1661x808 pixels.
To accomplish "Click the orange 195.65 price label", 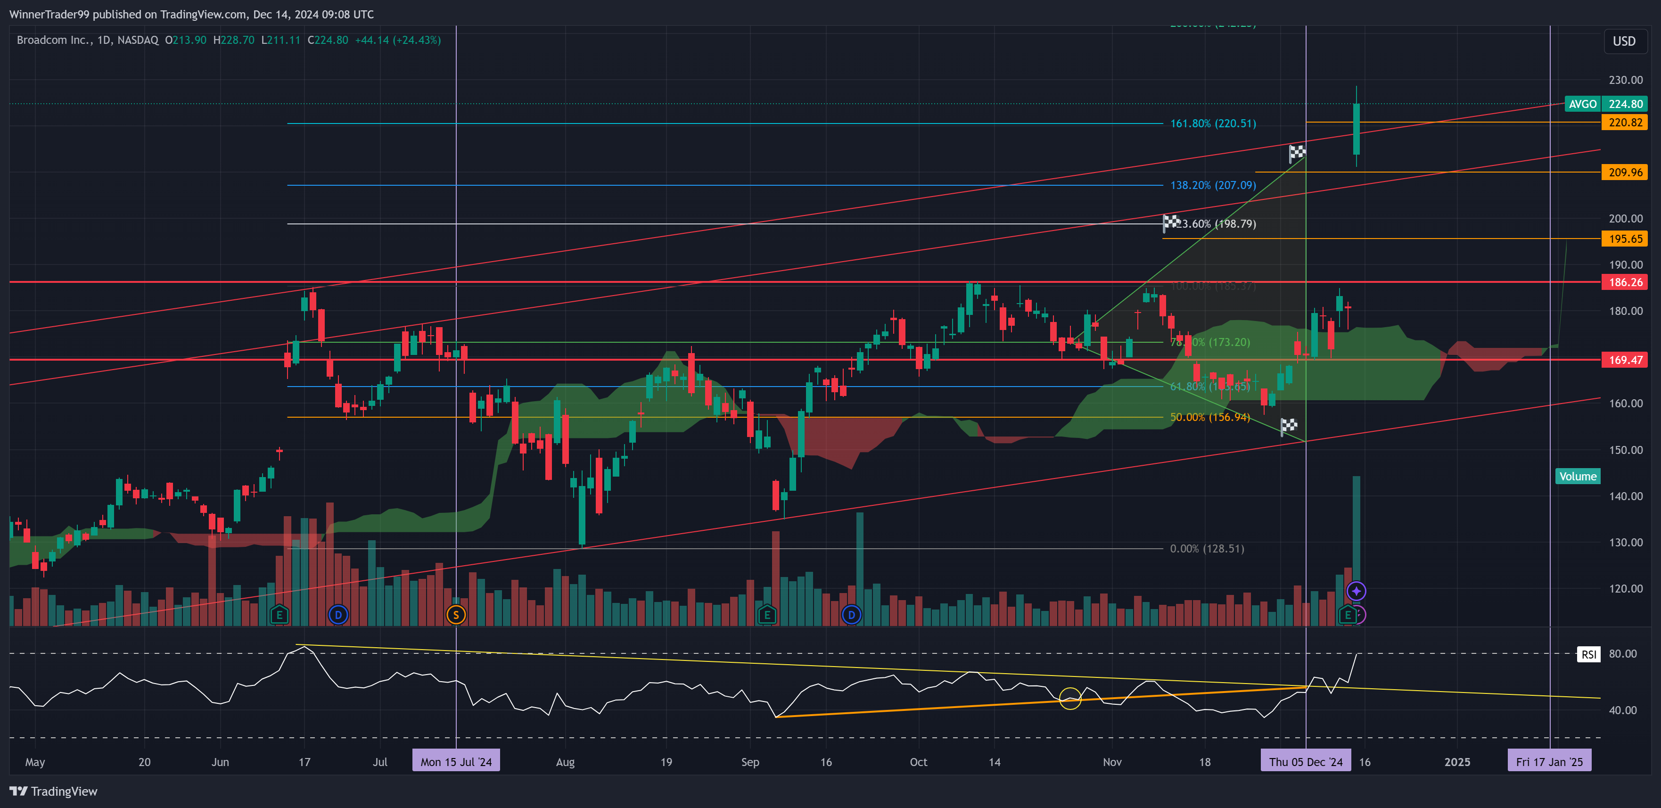I will (x=1624, y=239).
